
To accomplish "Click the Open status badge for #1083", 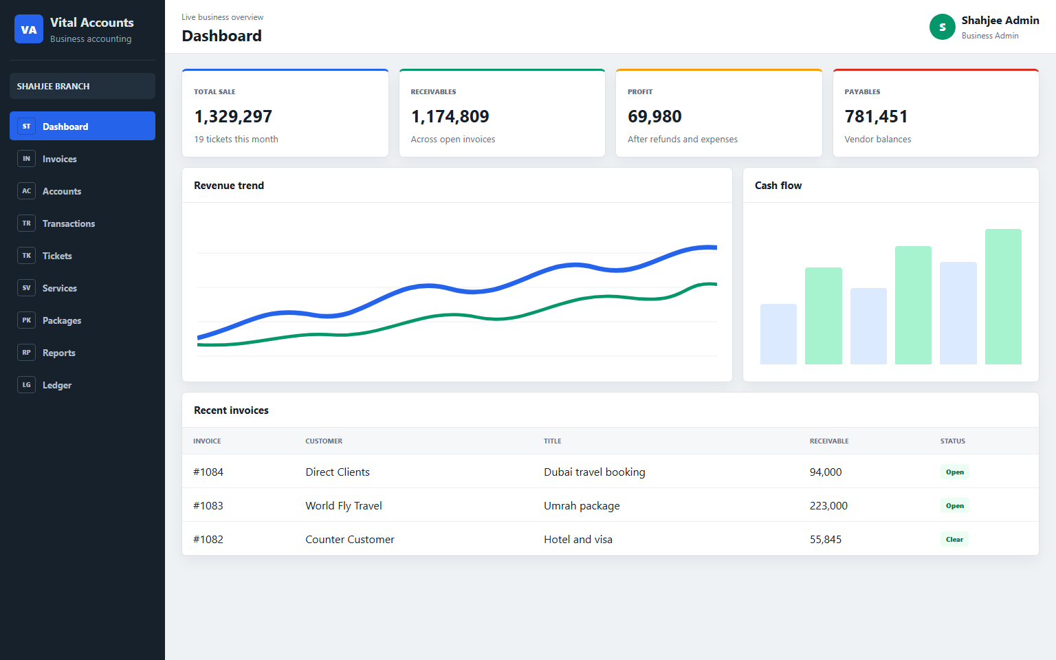I will [955, 505].
